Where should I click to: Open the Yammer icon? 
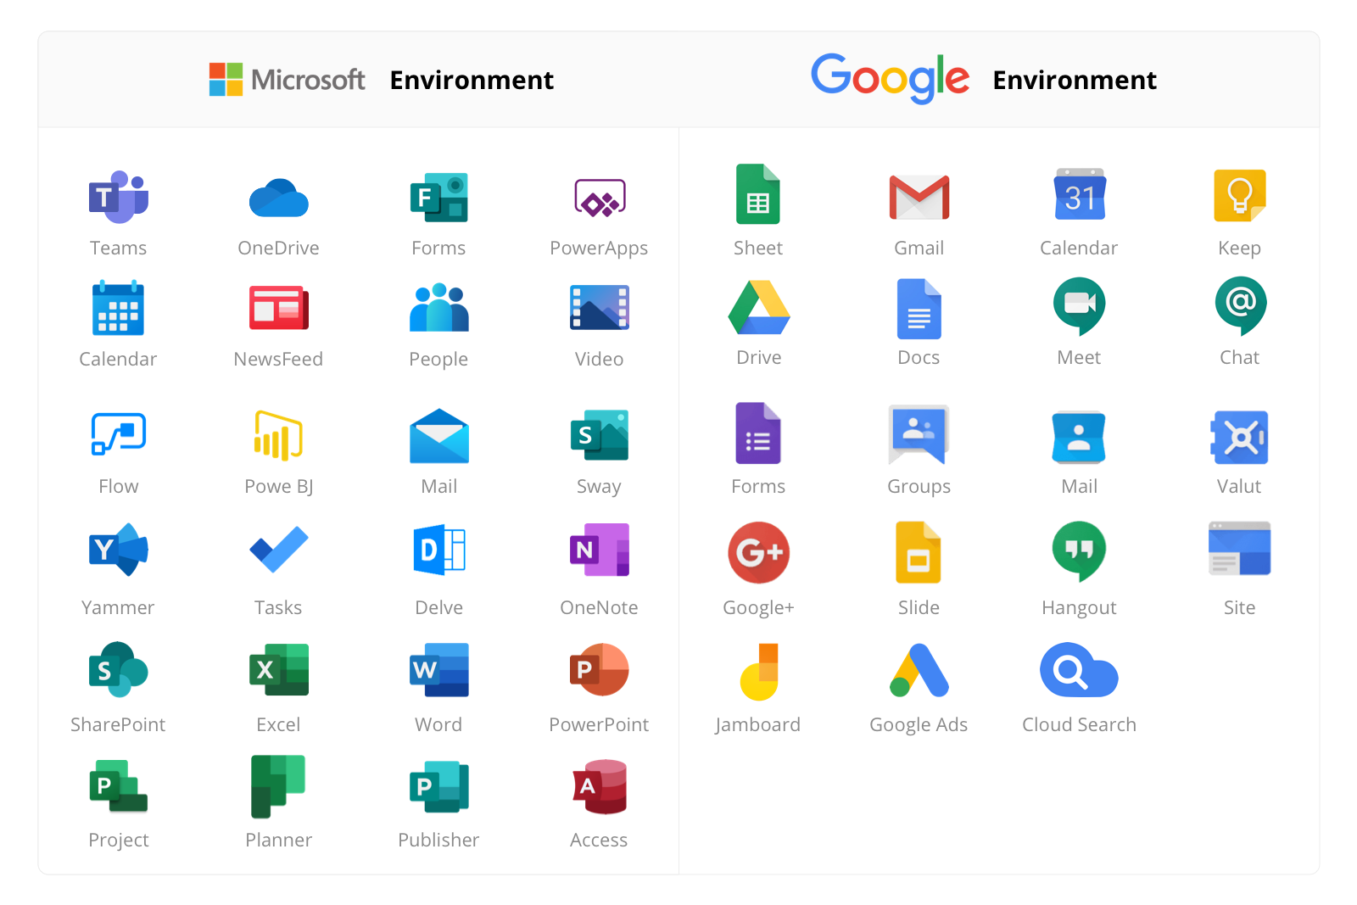(119, 550)
